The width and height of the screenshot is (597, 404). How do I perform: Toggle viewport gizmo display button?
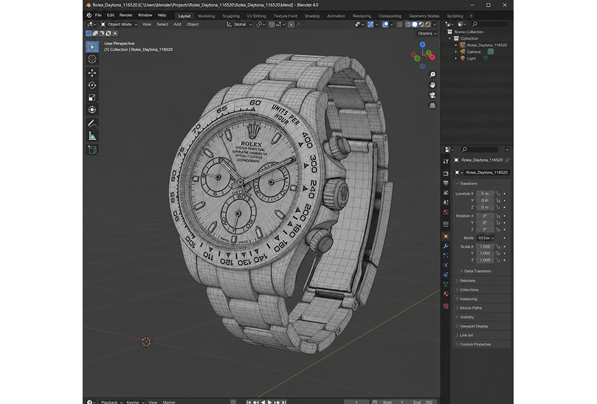pyautogui.click(x=370, y=24)
